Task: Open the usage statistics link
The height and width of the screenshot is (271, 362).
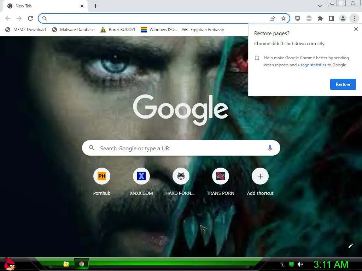Action: (x=312, y=65)
